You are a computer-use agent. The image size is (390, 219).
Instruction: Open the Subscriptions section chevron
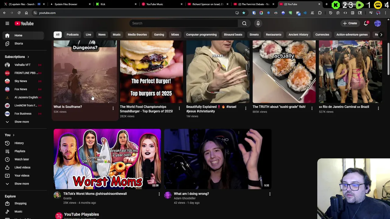tap(28, 57)
